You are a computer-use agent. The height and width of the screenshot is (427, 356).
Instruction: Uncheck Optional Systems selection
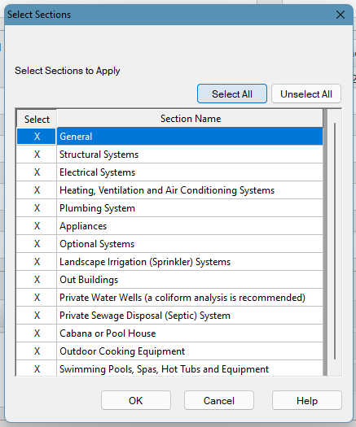pyautogui.click(x=37, y=244)
